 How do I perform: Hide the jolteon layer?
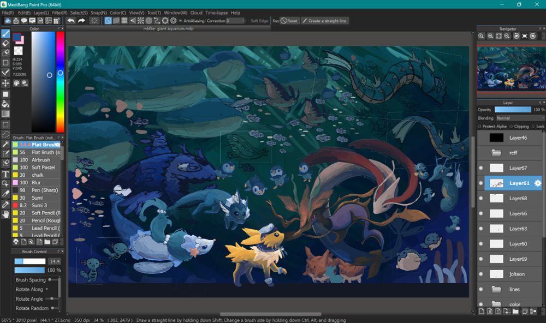[x=481, y=274]
